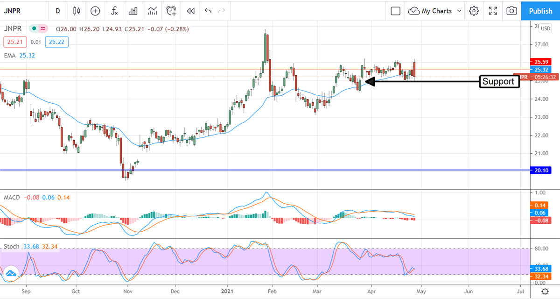The image size is (560, 299).
Task: Enter fullscreen mode
Action: click(x=493, y=11)
